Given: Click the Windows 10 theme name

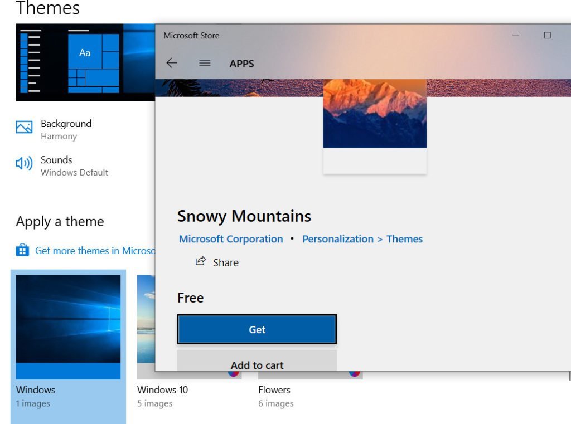Looking at the screenshot, I should coord(162,390).
